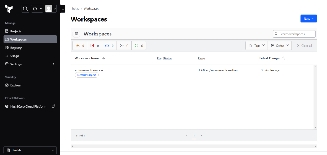Click the Workspaces breadcrumb
327x155 pixels.
point(91,8)
